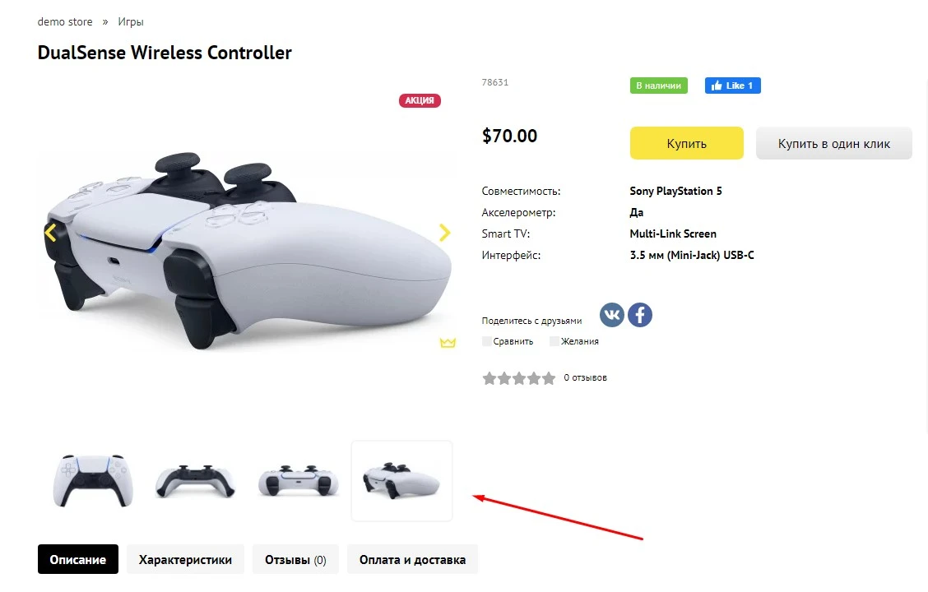Go to the previous product image with the left arrow
Image resolution: width=928 pixels, height=592 pixels.
(x=50, y=233)
